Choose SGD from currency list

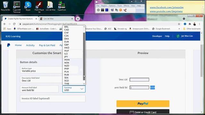click(x=67, y=81)
